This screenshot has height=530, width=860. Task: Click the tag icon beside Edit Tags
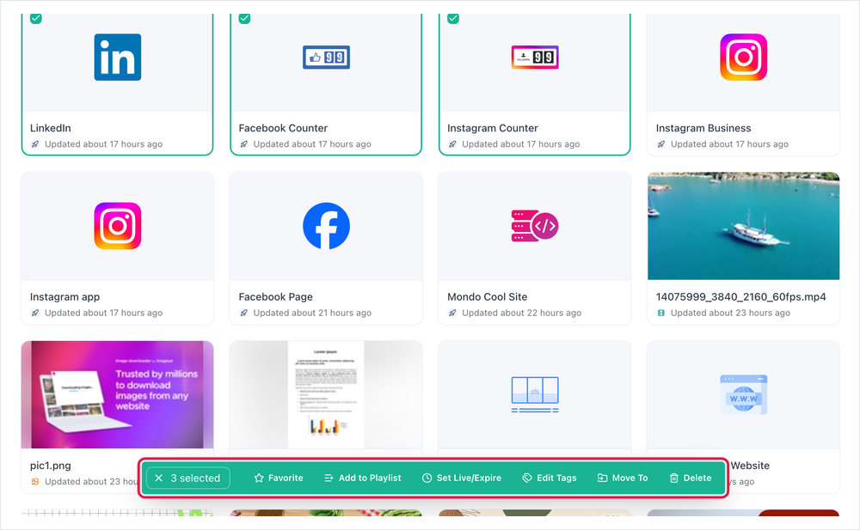click(527, 478)
